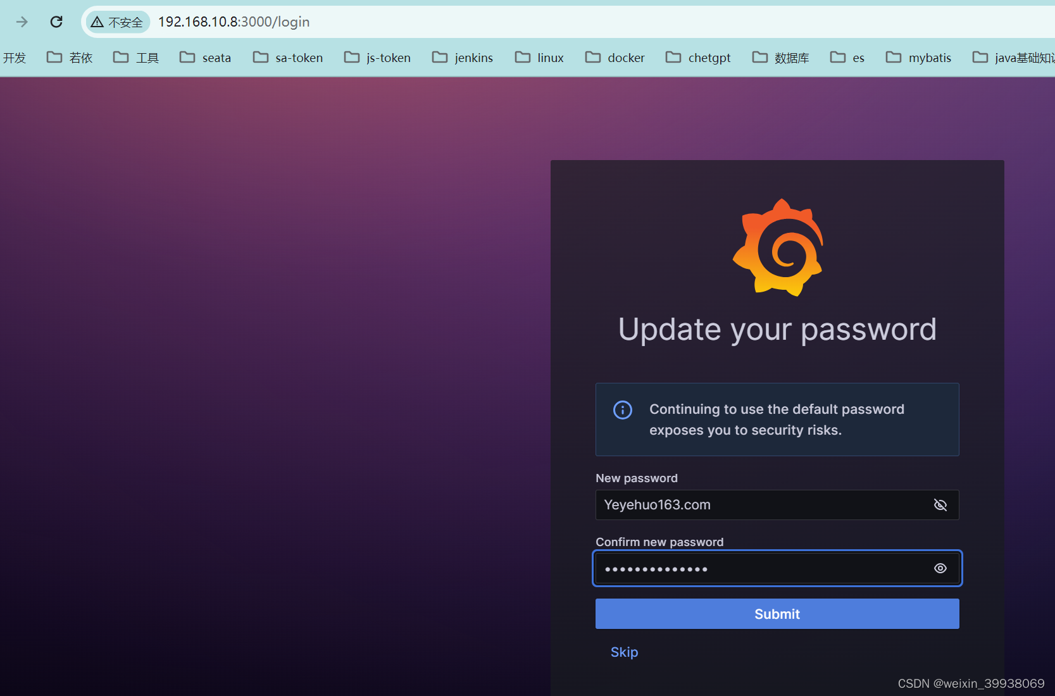
Task: Open the docker bookmark folder
Action: point(615,58)
